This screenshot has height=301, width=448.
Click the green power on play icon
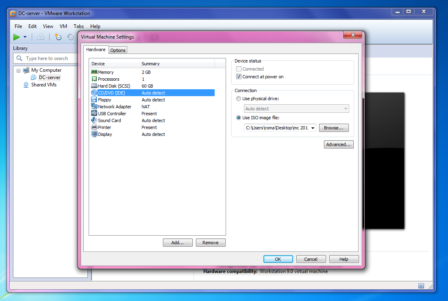click(17, 37)
